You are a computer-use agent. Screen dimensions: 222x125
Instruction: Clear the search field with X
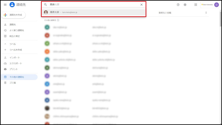point(141,5)
